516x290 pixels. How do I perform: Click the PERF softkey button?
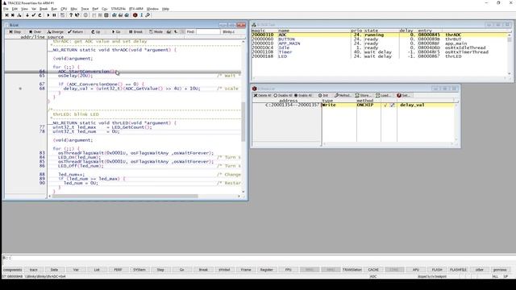(118, 270)
